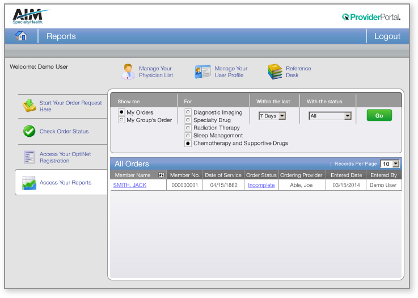Click Logout in the top bar

point(387,36)
